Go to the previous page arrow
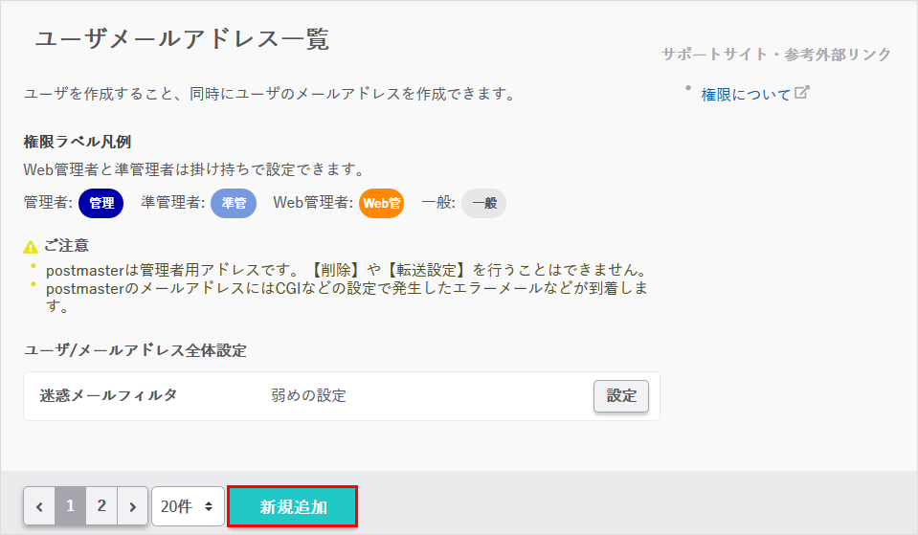Viewport: 918px width, 535px height. click(x=39, y=506)
